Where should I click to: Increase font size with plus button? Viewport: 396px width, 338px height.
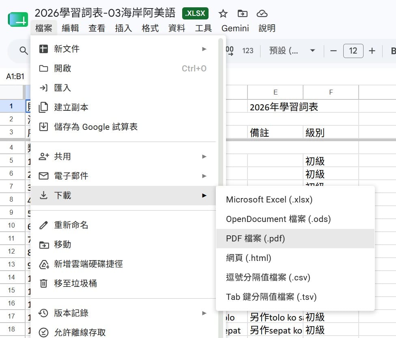pos(372,51)
